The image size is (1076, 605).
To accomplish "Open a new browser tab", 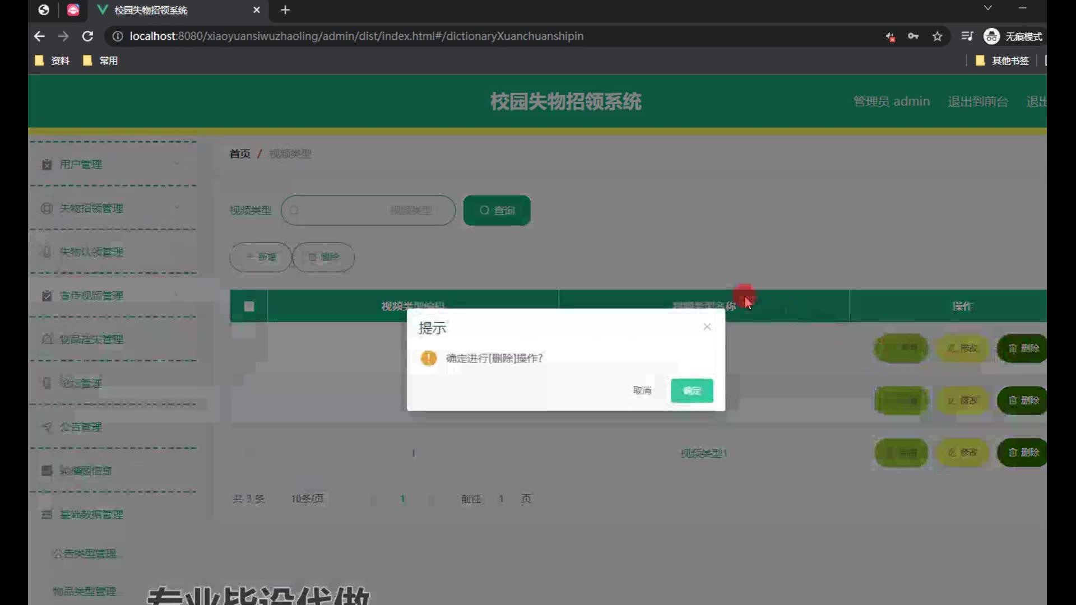I will click(x=285, y=10).
